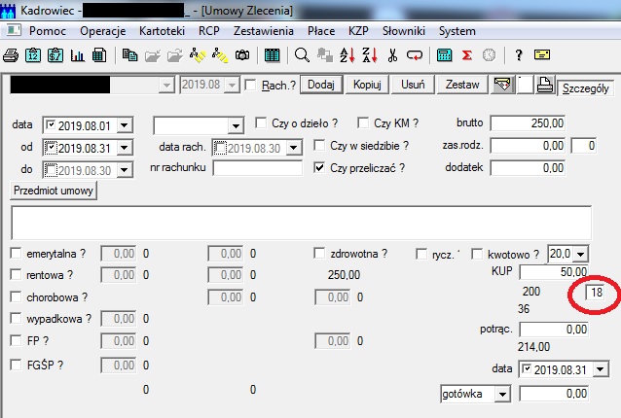Open the Szczegóły button
Viewport: 621px width, 418px height.
[585, 88]
